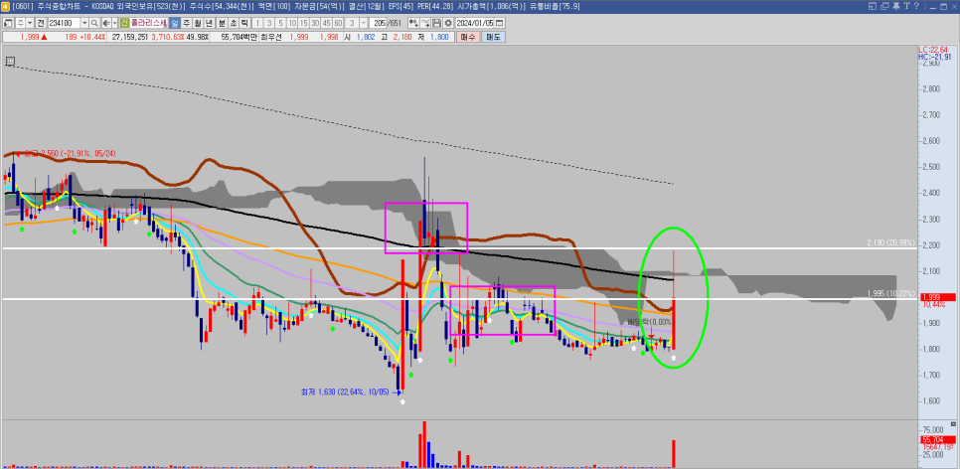Image resolution: width=960 pixels, height=469 pixels.
Task: Click the current price 1,999 in quote bar
Action: click(30, 37)
